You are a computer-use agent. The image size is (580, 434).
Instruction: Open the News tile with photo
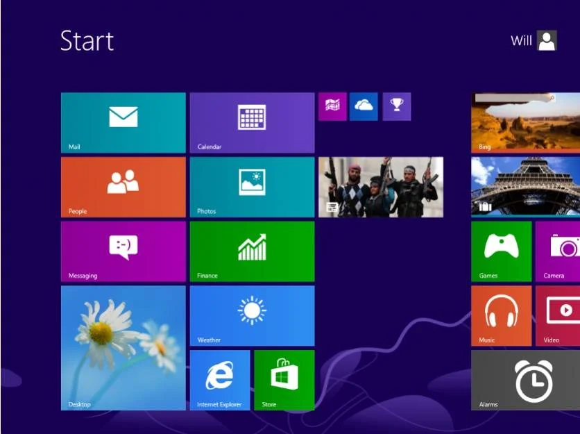point(381,187)
